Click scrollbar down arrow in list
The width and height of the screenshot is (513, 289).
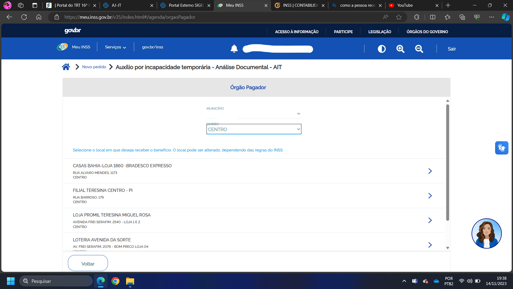448,248
